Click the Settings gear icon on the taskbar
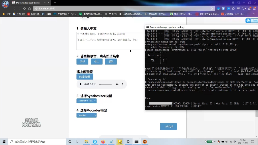 [x=128, y=141]
